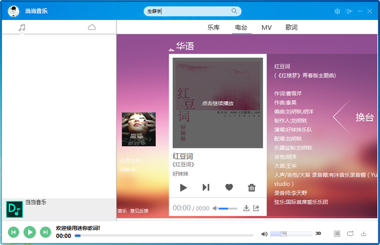Screen dimensions: 380x245
Task: Switch to the 乐库 tab
Action: pos(213,27)
